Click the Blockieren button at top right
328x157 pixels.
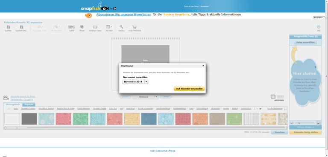319,17
